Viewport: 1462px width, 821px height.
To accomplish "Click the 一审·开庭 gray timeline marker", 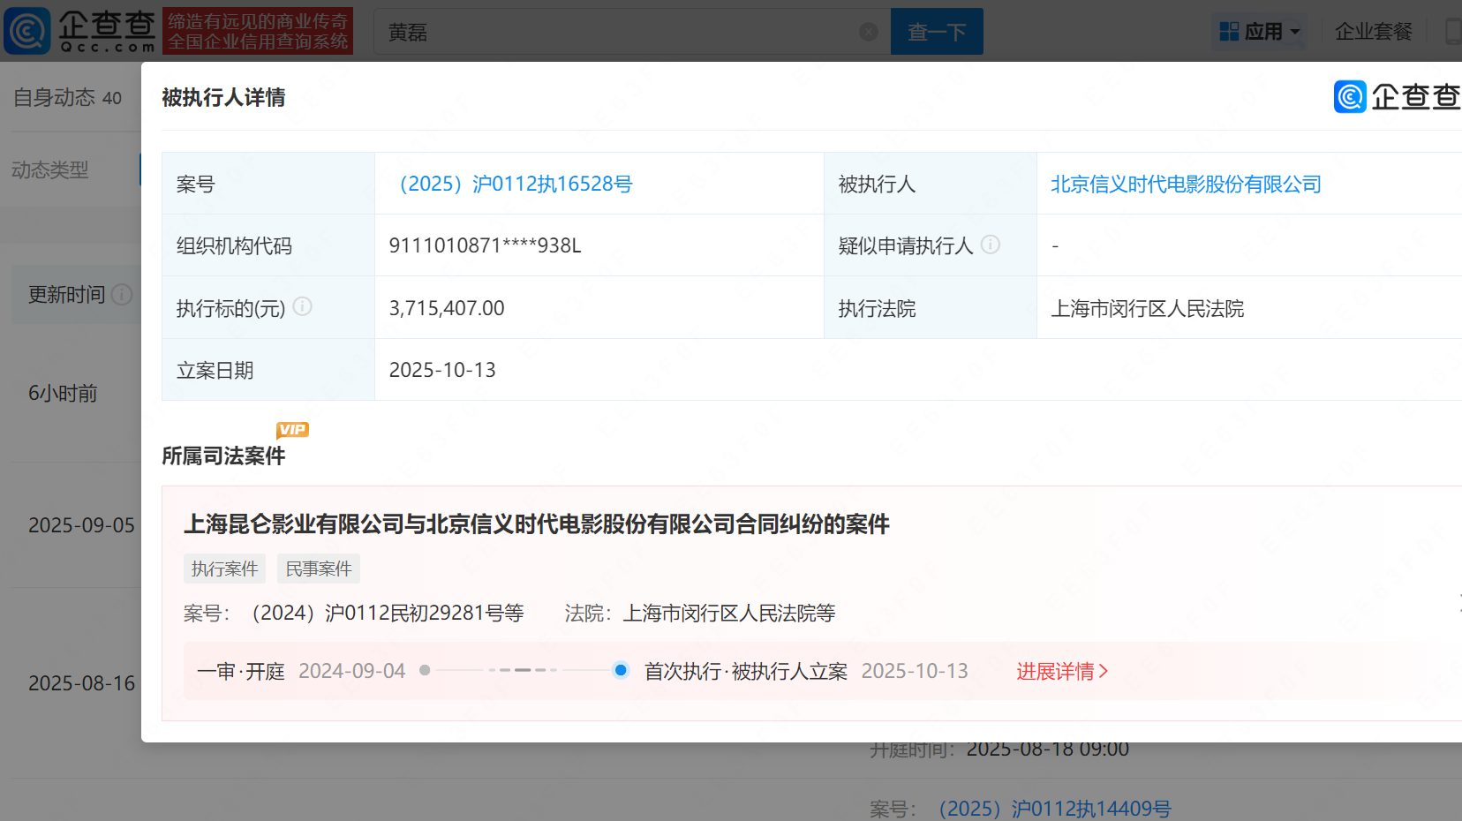I will (425, 670).
